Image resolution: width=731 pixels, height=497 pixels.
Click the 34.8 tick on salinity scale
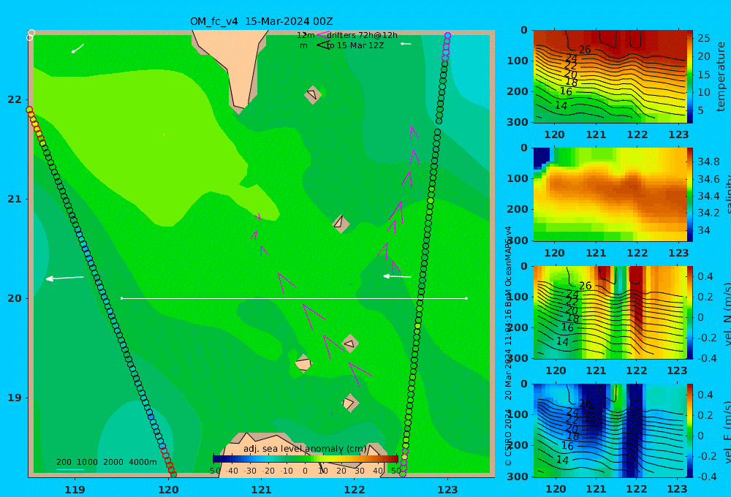(708, 162)
